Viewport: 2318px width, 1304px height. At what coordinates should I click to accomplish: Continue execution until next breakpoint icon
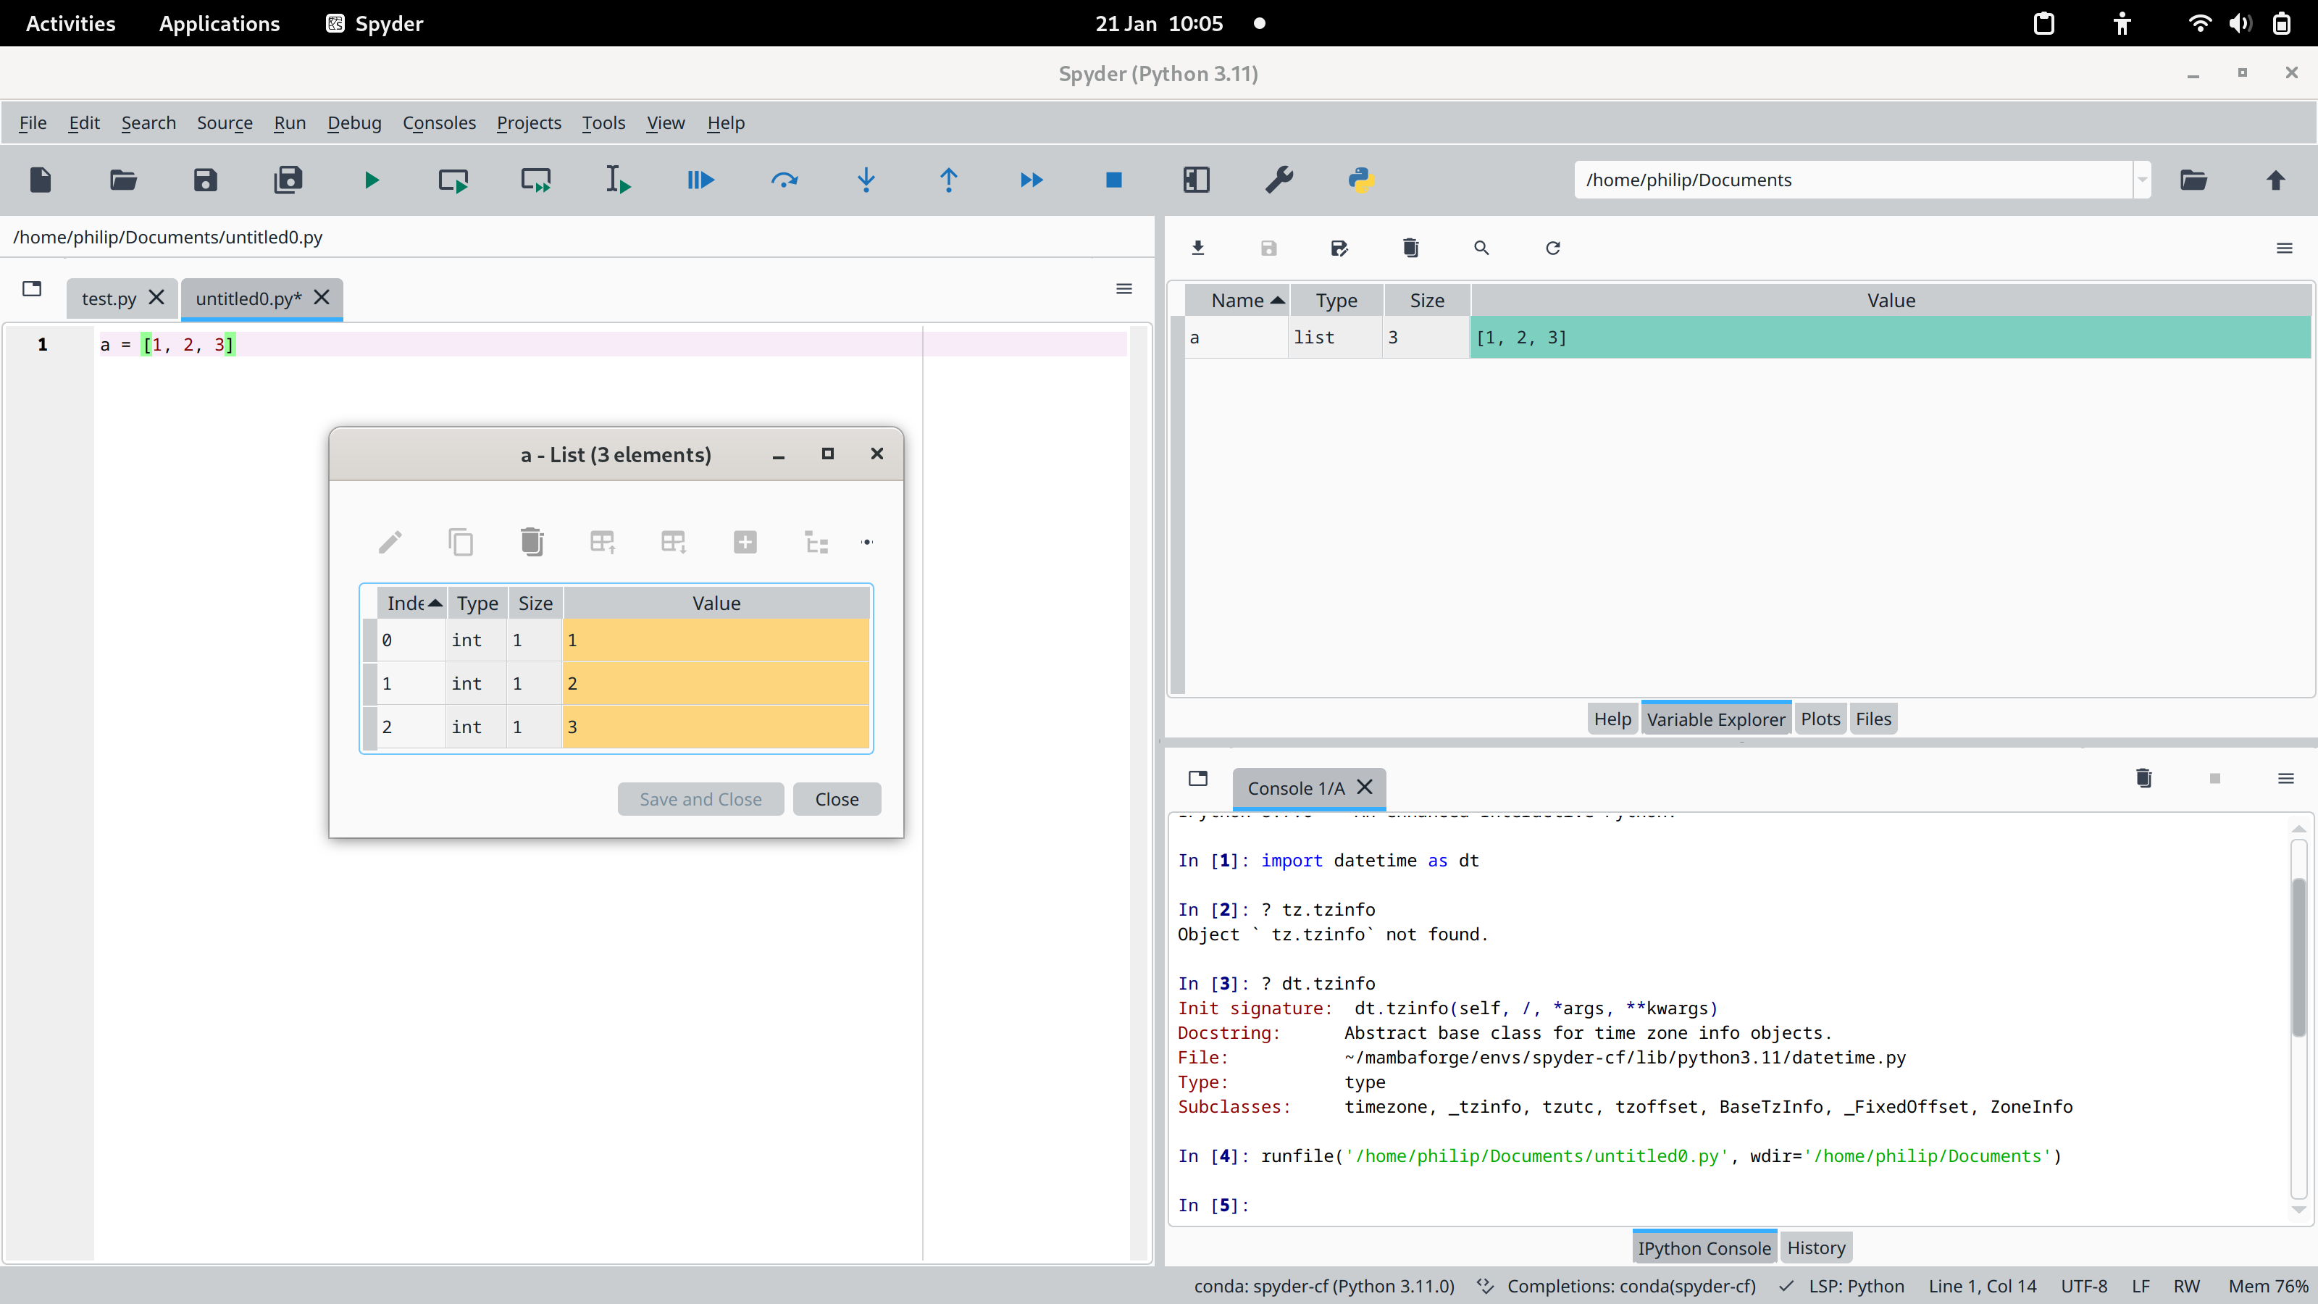(x=1032, y=180)
